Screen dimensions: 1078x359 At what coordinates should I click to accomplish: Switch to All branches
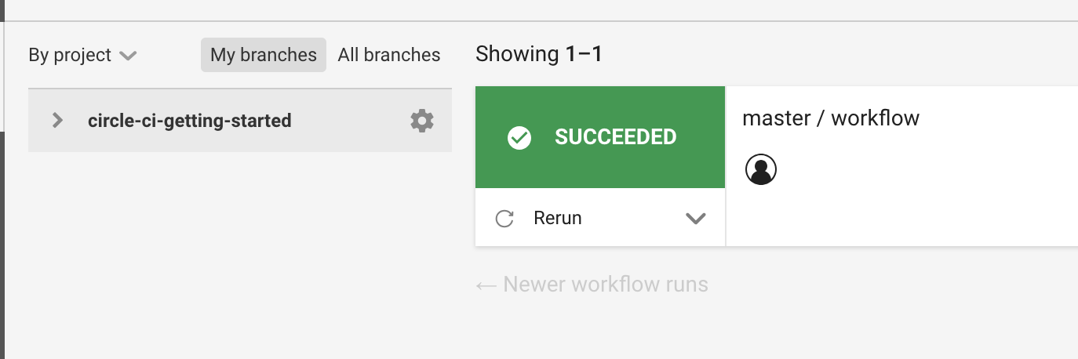[x=389, y=55]
